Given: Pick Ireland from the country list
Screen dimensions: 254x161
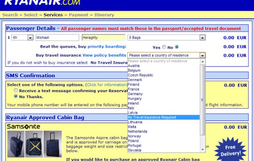Looking at the screenshot, I should click(x=133, y=103).
